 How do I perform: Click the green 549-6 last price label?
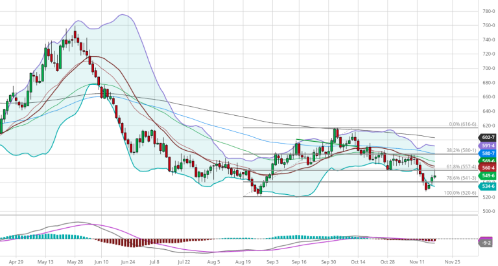click(488, 175)
